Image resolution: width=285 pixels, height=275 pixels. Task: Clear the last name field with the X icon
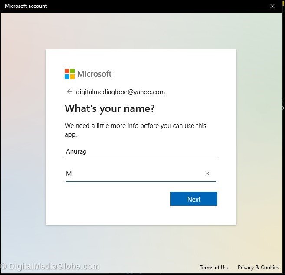tap(207, 174)
